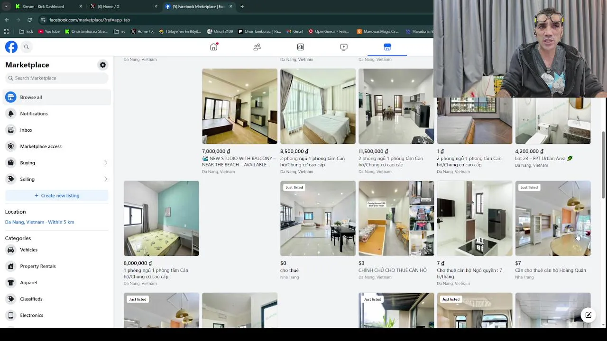Click the browser address bar URL
The height and width of the screenshot is (341, 607).
[90, 20]
